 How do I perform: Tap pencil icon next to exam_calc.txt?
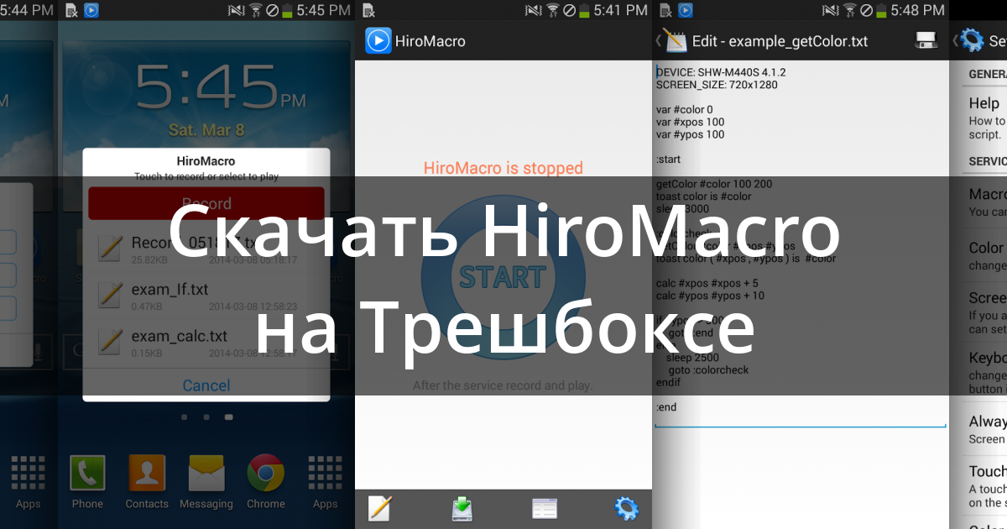(110, 342)
